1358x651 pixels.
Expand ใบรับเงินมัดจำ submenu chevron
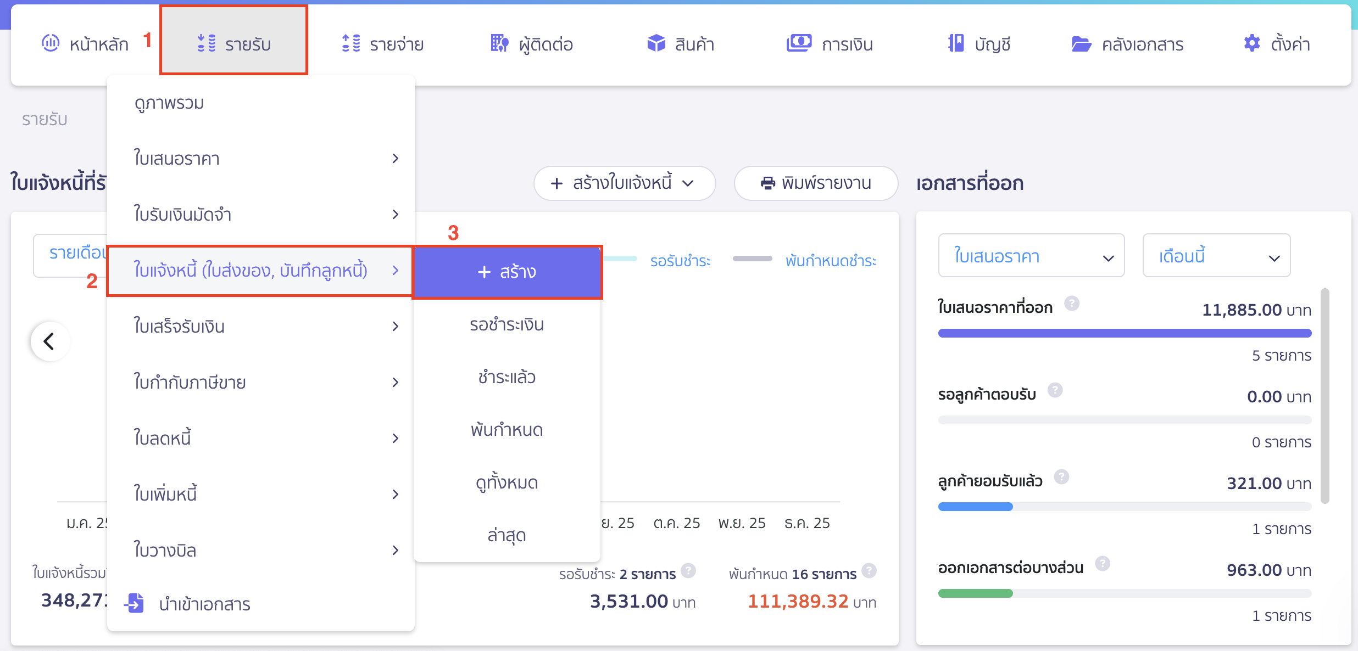click(395, 215)
